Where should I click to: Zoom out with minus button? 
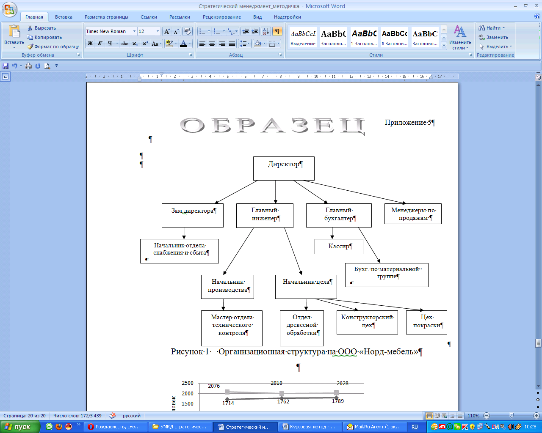pyautogui.click(x=487, y=416)
